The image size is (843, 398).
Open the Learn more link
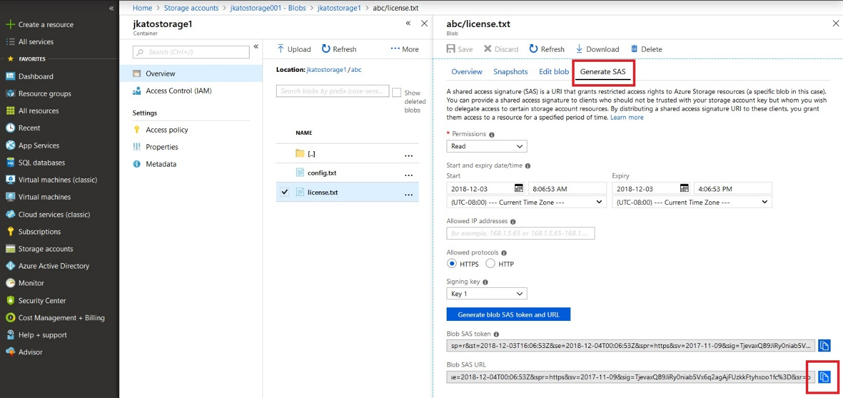click(x=627, y=117)
